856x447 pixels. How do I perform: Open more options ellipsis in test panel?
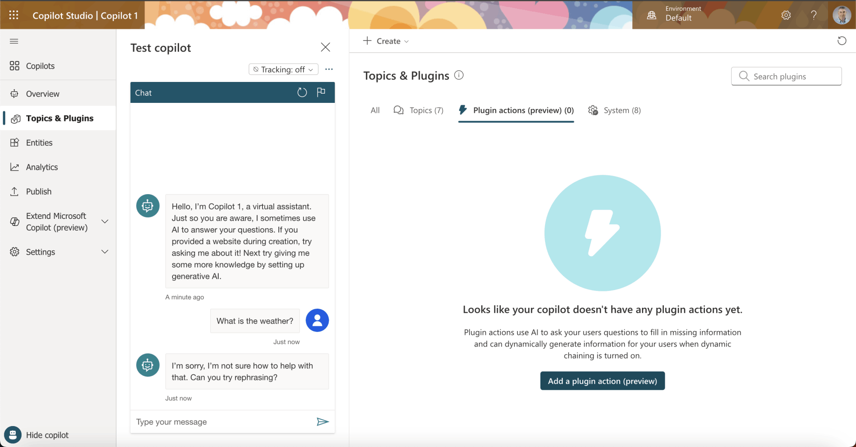(329, 69)
